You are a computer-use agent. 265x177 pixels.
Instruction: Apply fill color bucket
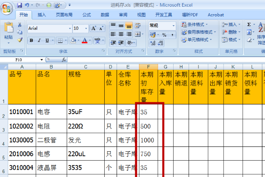[73, 40]
